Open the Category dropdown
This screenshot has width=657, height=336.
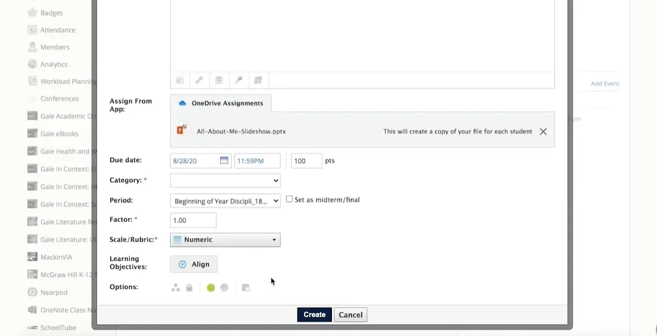point(225,181)
